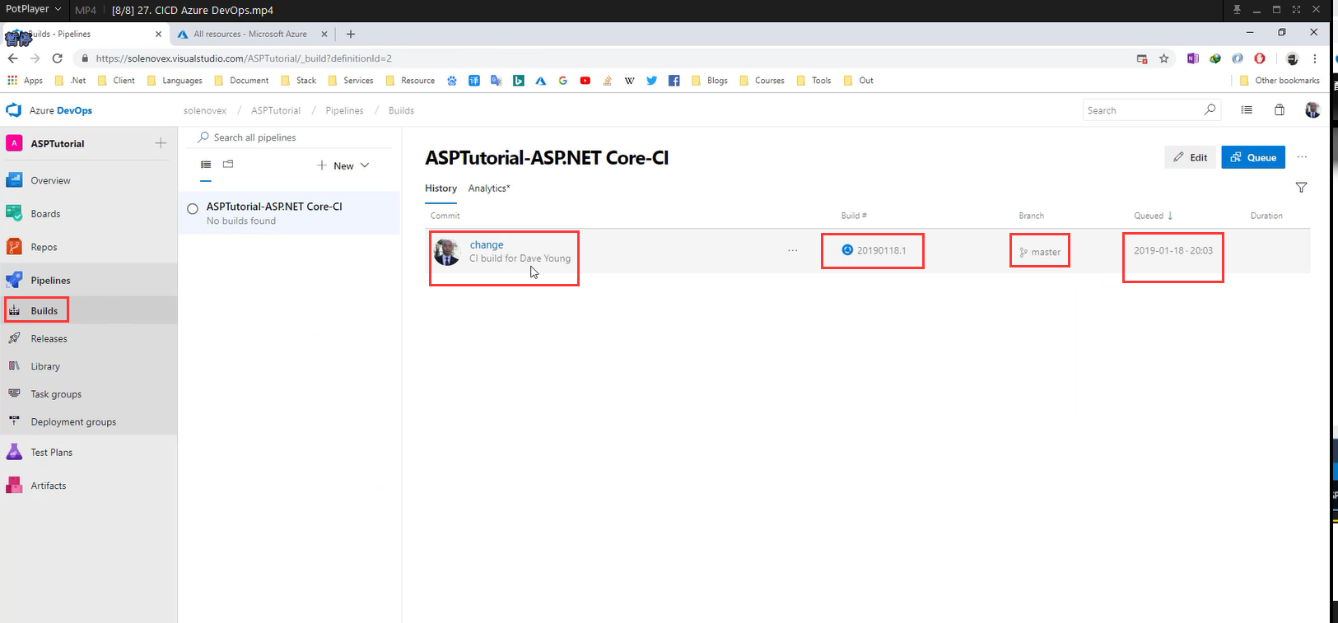Viewport: 1338px width, 623px height.
Task: Open the marketplace shopping bag icon
Action: 1280,109
